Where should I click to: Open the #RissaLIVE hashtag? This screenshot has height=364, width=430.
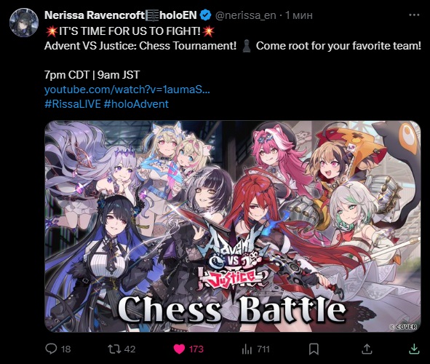[73, 104]
